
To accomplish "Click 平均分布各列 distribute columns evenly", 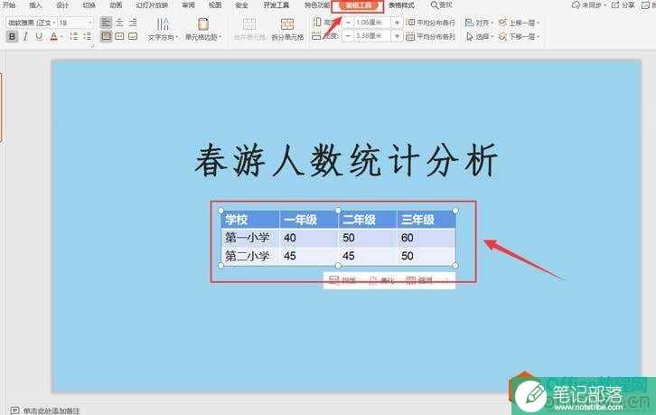I will pos(431,37).
